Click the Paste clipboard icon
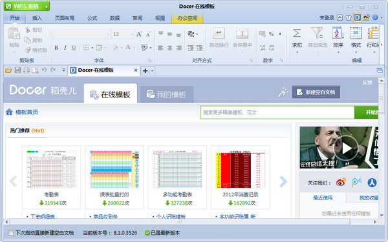This screenshot has height=242, width=388. point(14,34)
